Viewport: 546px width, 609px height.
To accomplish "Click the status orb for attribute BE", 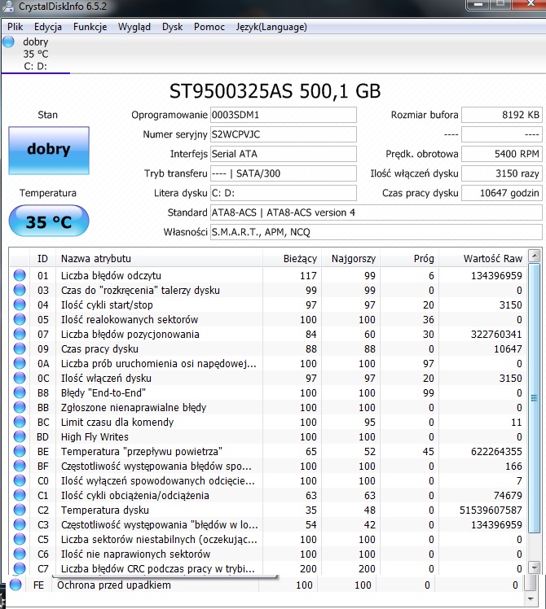I will click(x=20, y=451).
